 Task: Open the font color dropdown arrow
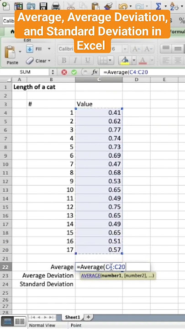pos(152,61)
